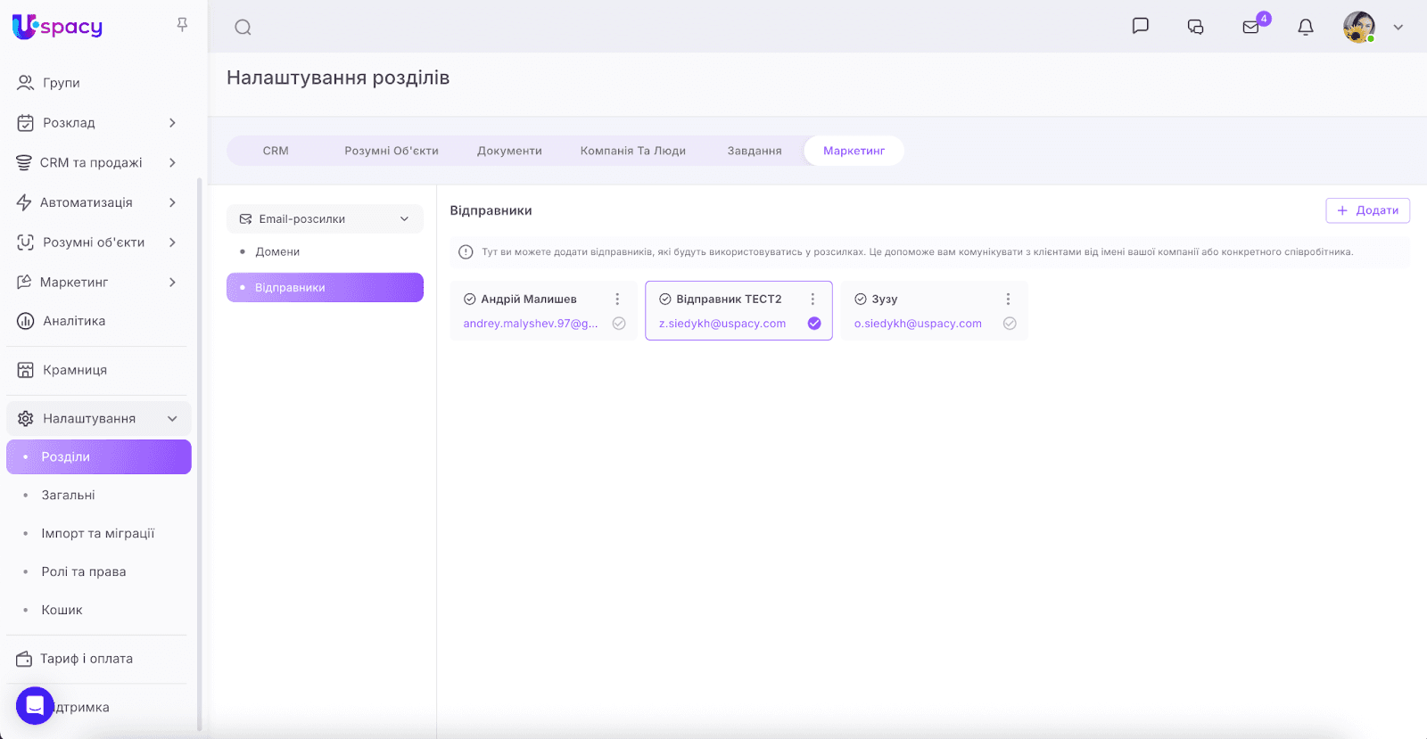Open options menu for Андрій Малишев sender
This screenshot has height=739, width=1427.
(x=617, y=300)
